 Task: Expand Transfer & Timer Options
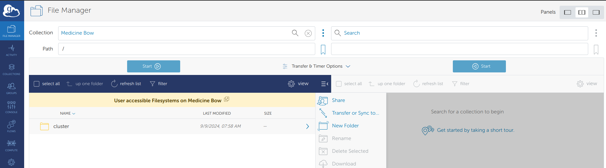[316, 66]
